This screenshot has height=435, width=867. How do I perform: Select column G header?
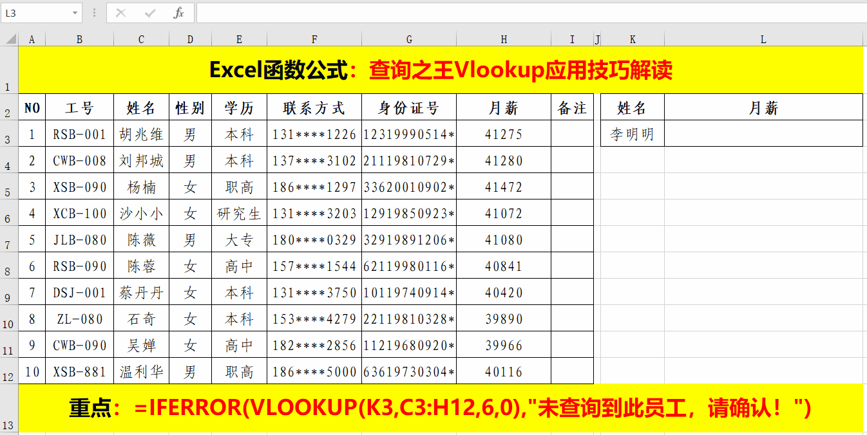click(x=409, y=39)
